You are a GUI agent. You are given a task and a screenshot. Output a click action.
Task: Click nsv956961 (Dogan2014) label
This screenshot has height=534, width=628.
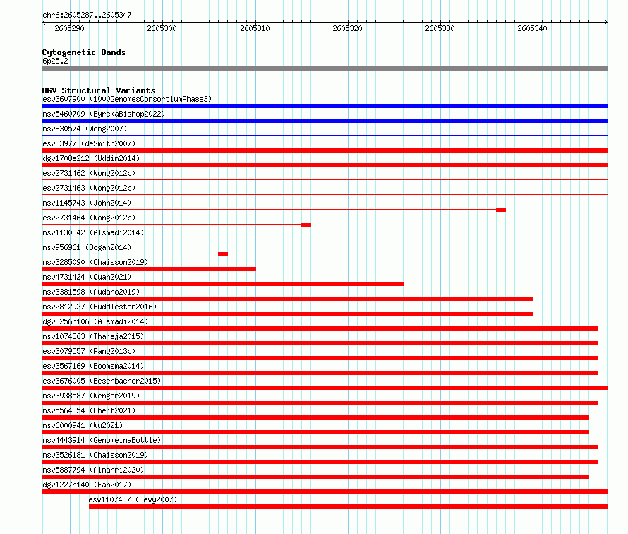(x=87, y=247)
